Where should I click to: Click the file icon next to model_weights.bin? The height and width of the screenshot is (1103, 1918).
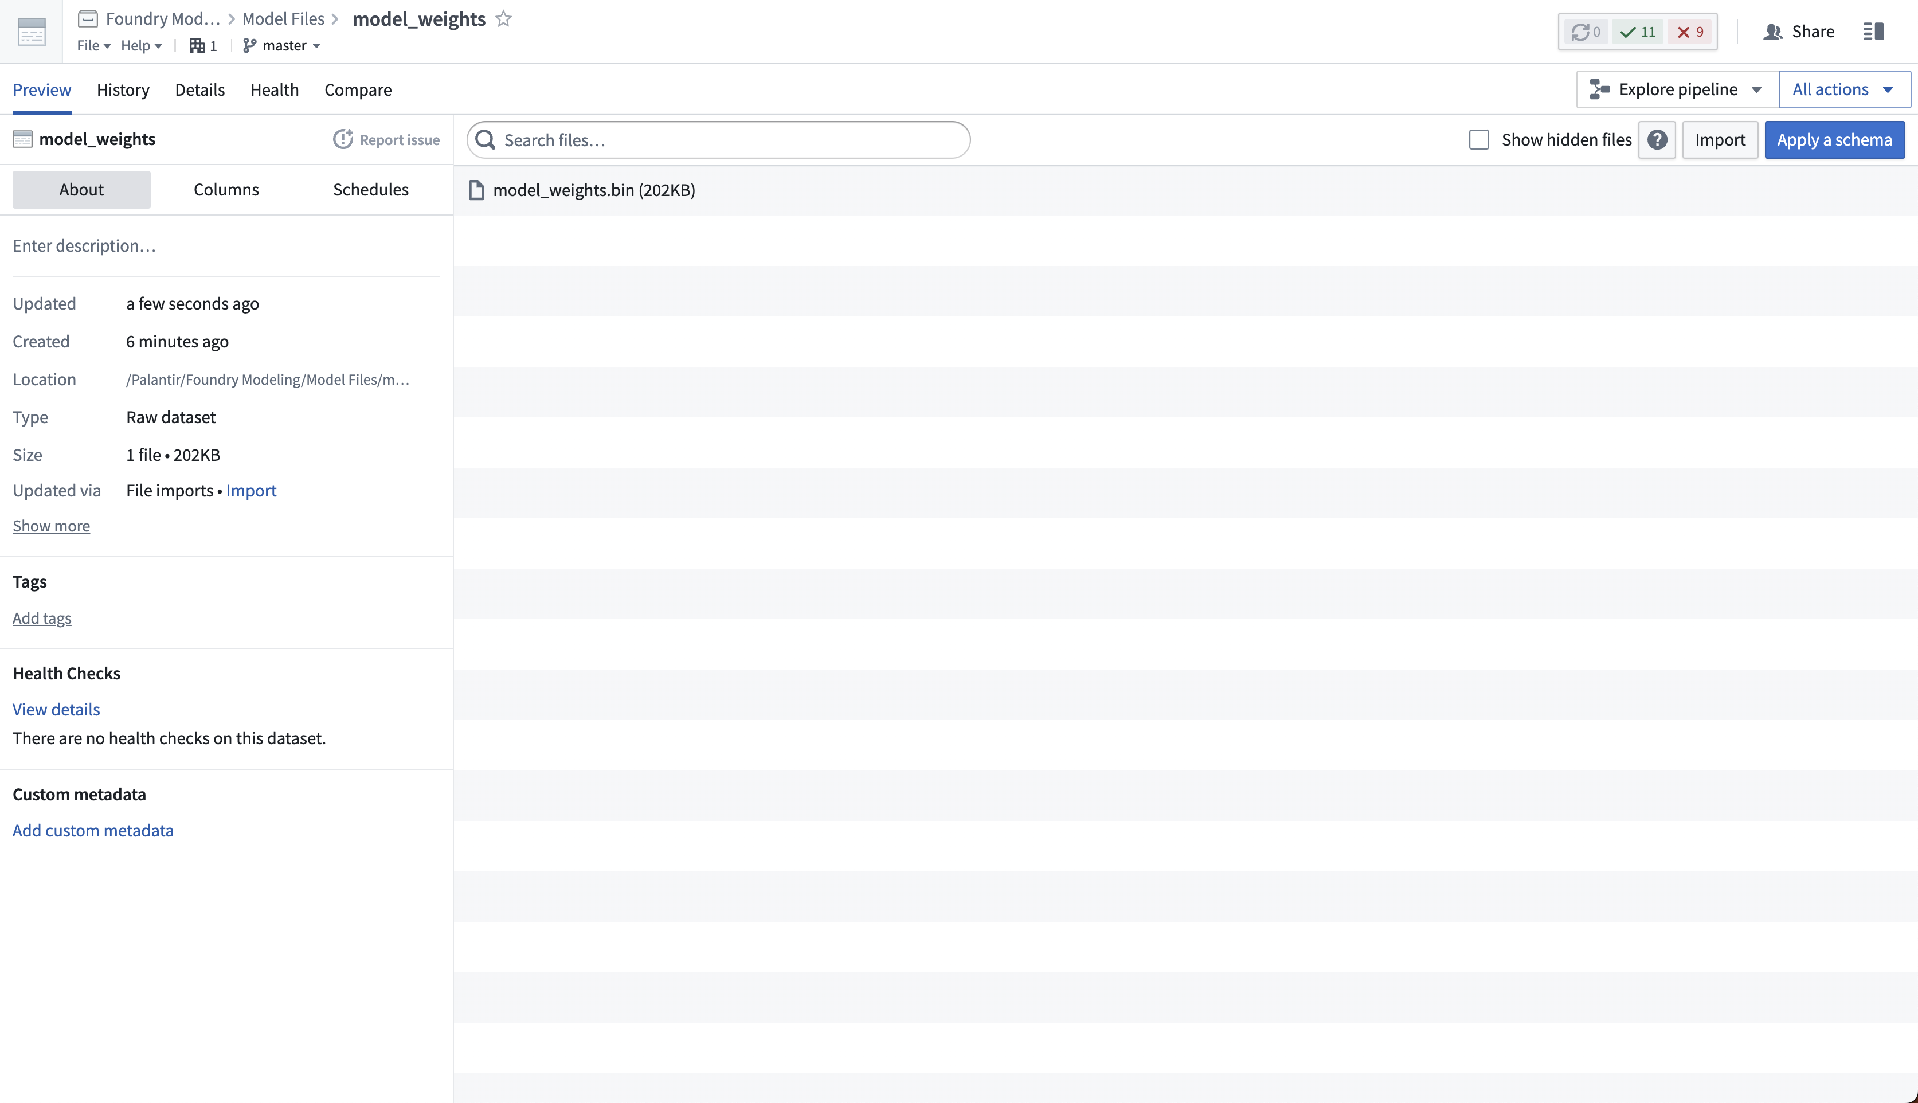click(x=476, y=190)
